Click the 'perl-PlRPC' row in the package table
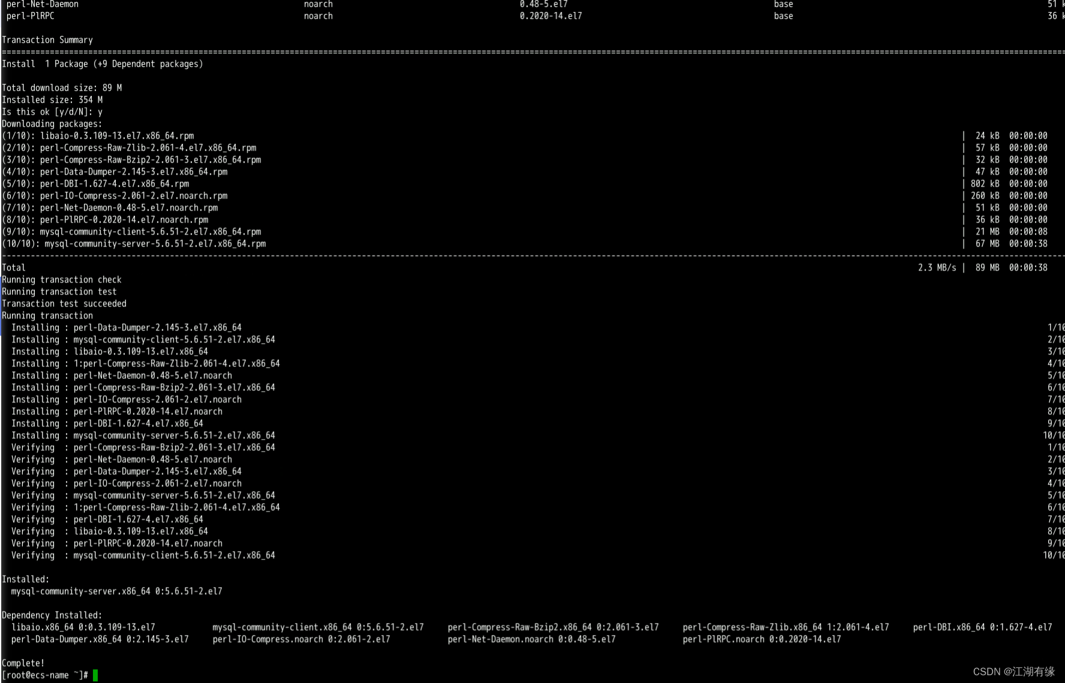The width and height of the screenshot is (1065, 683). (x=535, y=16)
